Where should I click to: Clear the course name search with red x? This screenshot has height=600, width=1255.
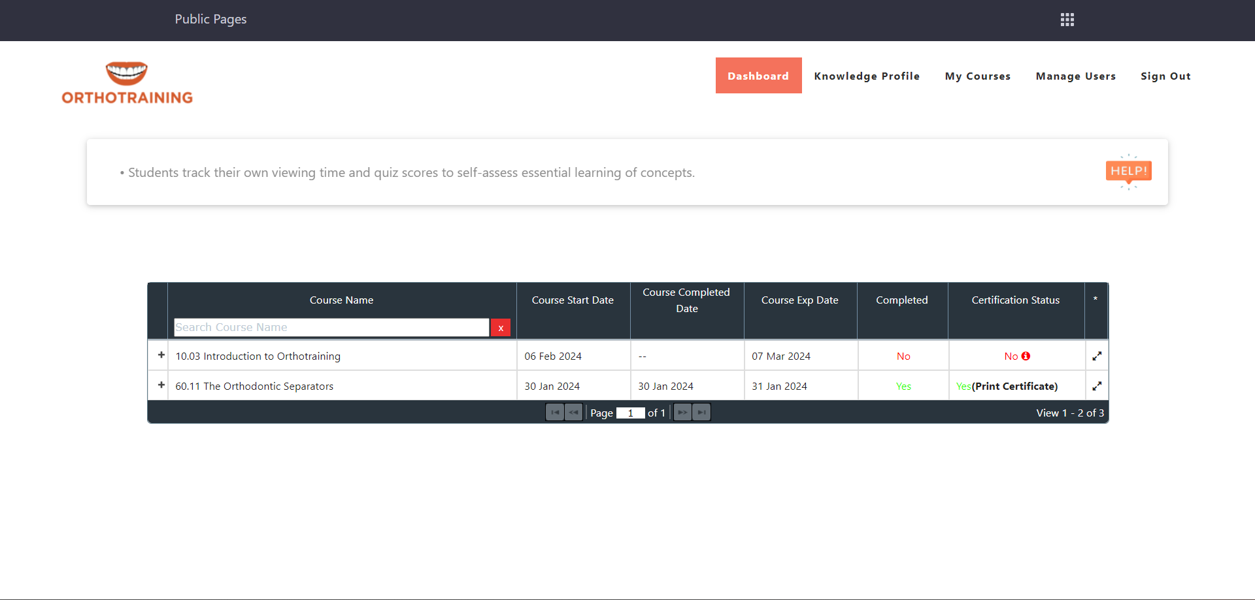tap(501, 328)
